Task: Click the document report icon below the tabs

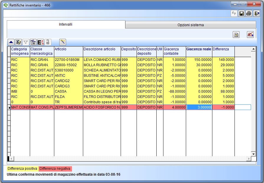Action: click(236, 34)
